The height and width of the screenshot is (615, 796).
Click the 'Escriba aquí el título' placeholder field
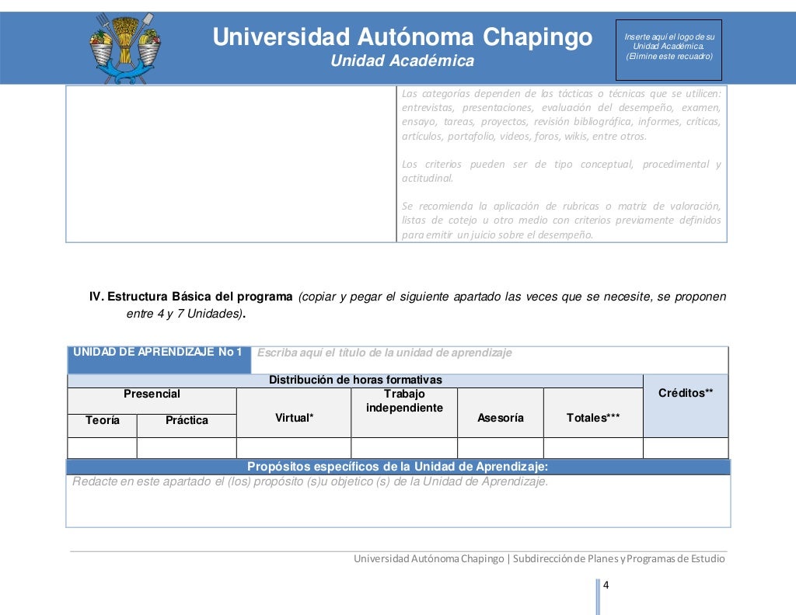click(x=490, y=360)
